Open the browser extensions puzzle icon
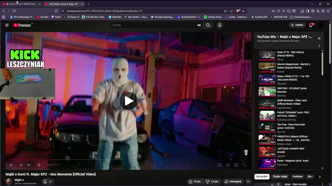The height and width of the screenshot is (186, 332). coord(289,11)
